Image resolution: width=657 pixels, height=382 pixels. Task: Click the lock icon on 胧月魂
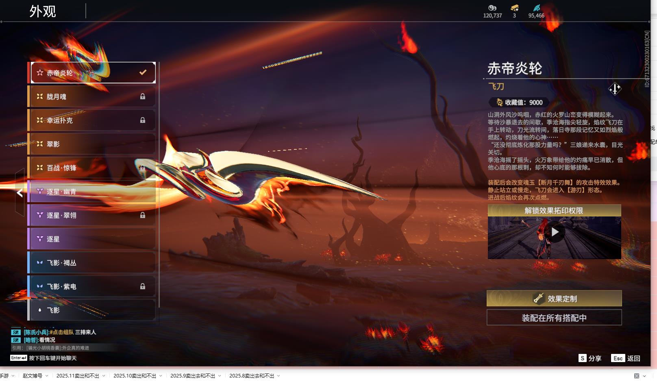[143, 96]
